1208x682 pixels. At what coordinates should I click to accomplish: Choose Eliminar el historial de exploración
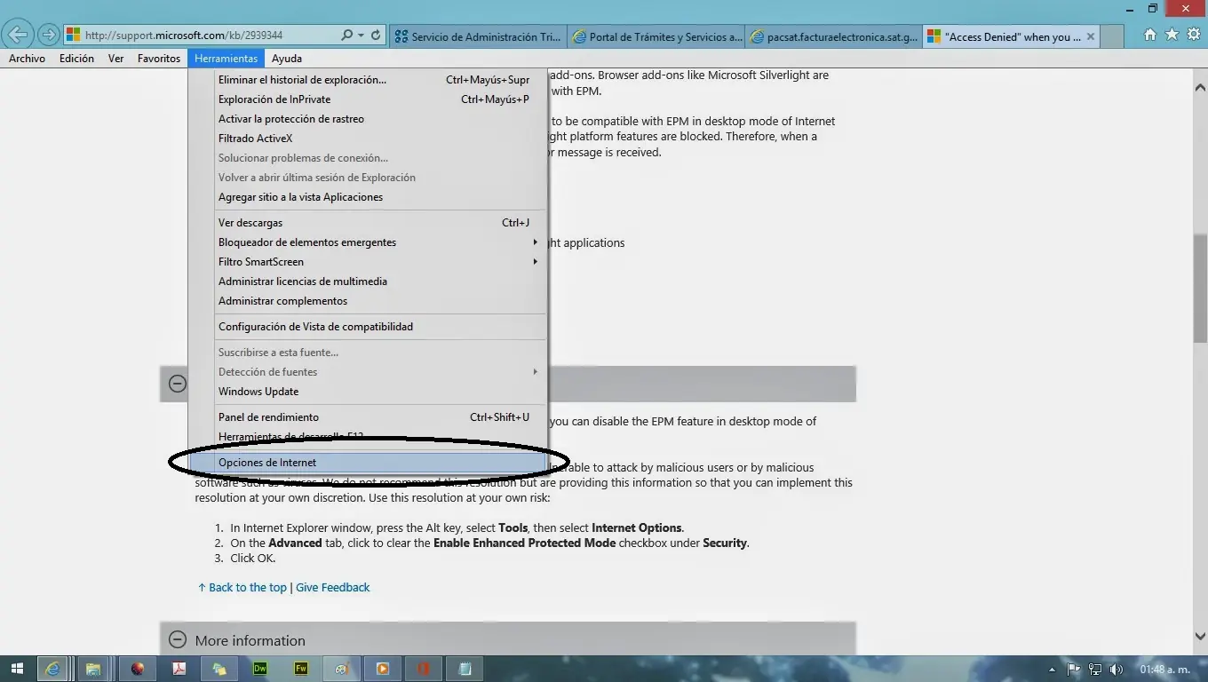coord(381,80)
